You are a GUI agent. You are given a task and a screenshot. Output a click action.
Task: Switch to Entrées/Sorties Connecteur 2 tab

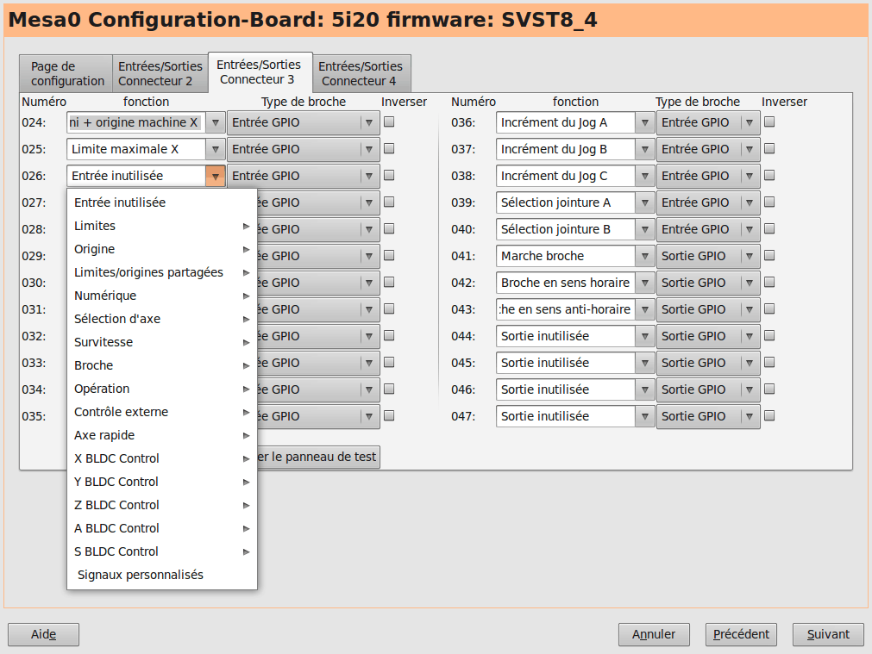160,73
